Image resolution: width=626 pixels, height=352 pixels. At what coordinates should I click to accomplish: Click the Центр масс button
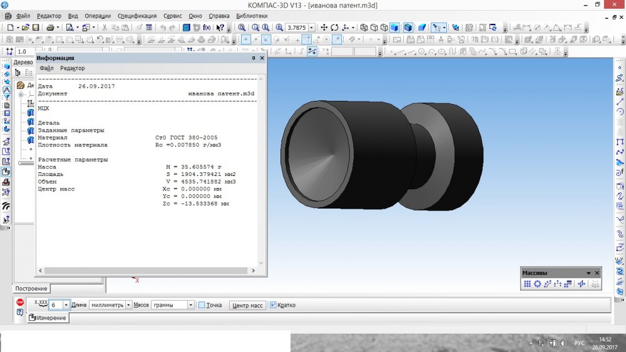tap(247, 305)
